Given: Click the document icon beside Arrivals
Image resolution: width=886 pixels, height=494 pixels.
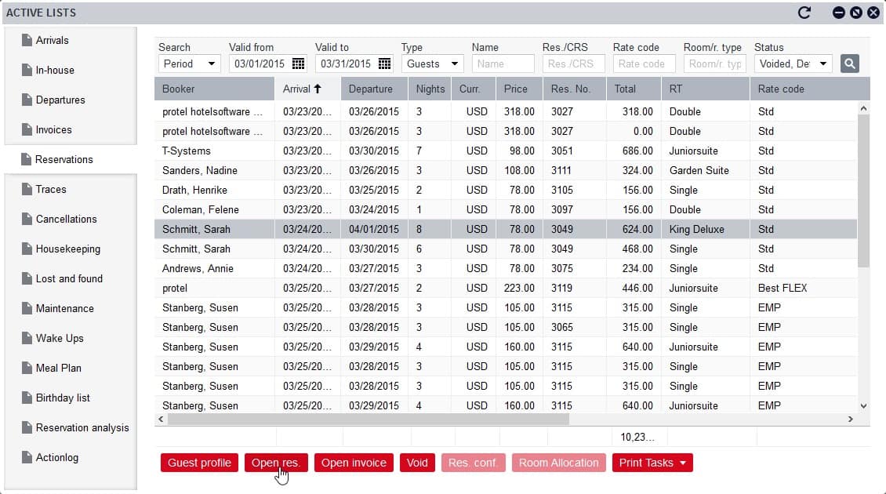Looking at the screenshot, I should click(x=27, y=40).
